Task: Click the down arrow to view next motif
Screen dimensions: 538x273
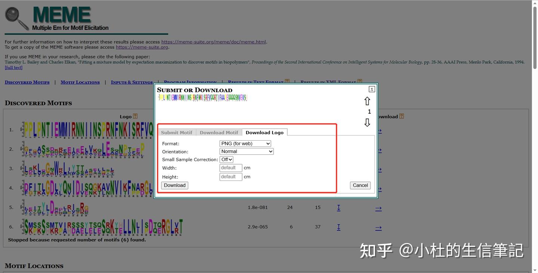Action: click(367, 122)
